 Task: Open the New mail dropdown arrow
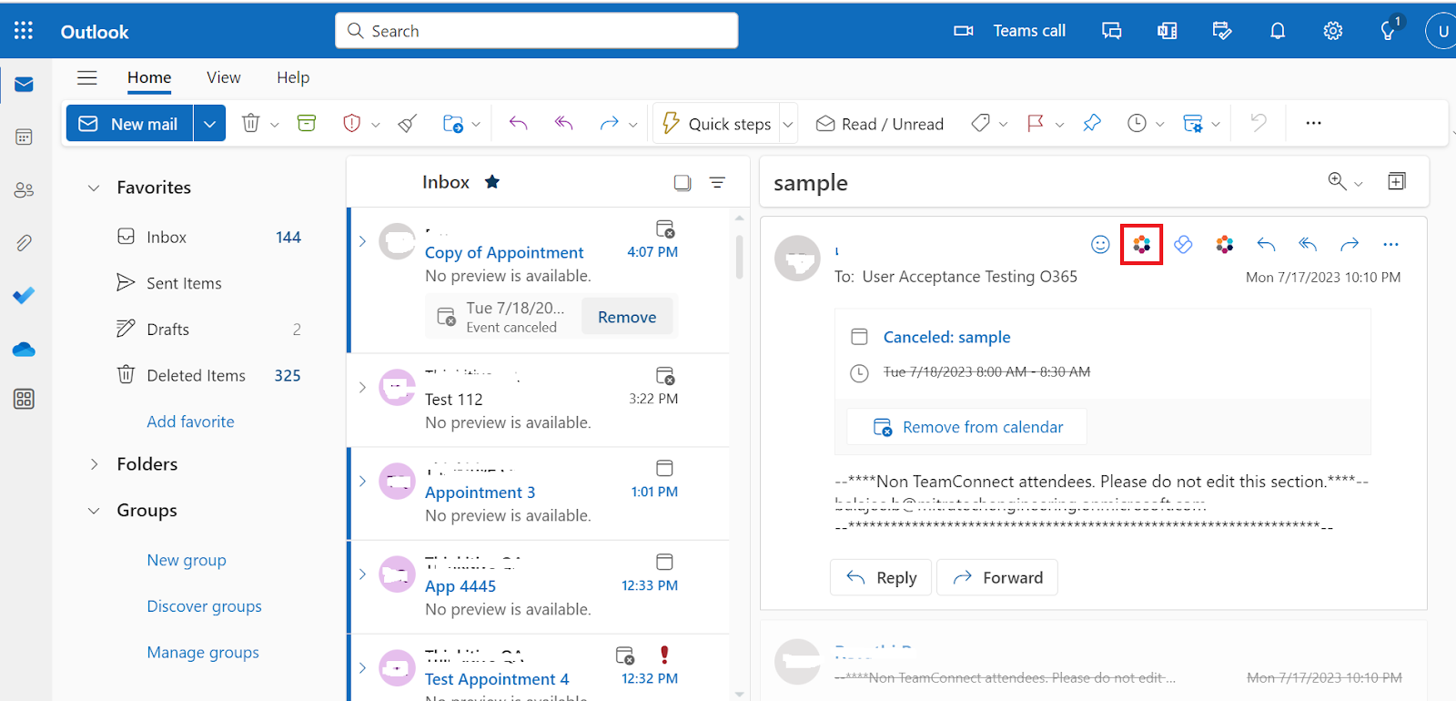click(x=209, y=123)
